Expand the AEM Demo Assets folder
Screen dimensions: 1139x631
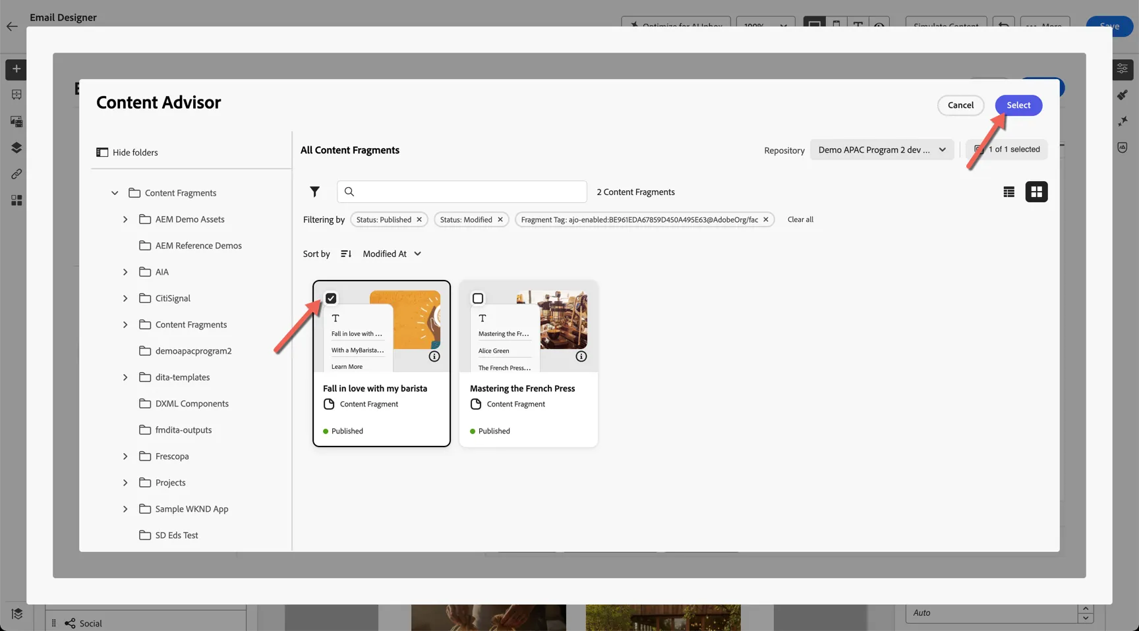pos(125,219)
